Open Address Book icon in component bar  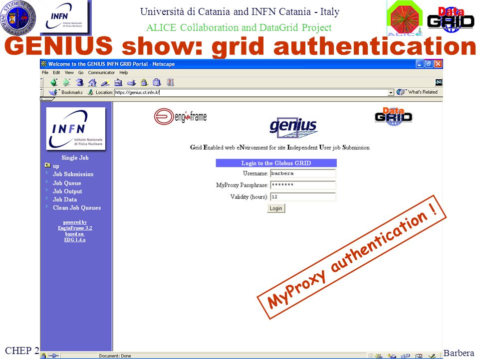coord(419,356)
